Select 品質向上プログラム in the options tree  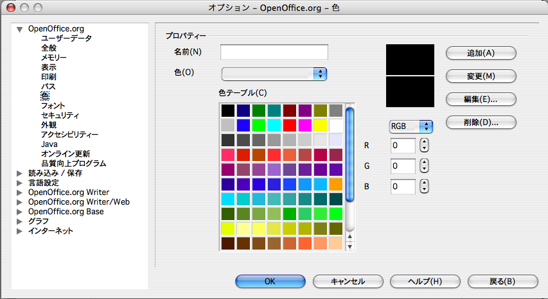74,163
